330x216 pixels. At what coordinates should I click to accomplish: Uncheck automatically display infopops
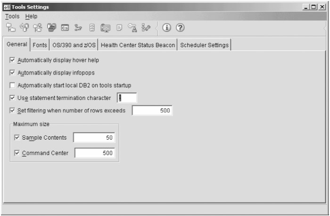(13, 73)
